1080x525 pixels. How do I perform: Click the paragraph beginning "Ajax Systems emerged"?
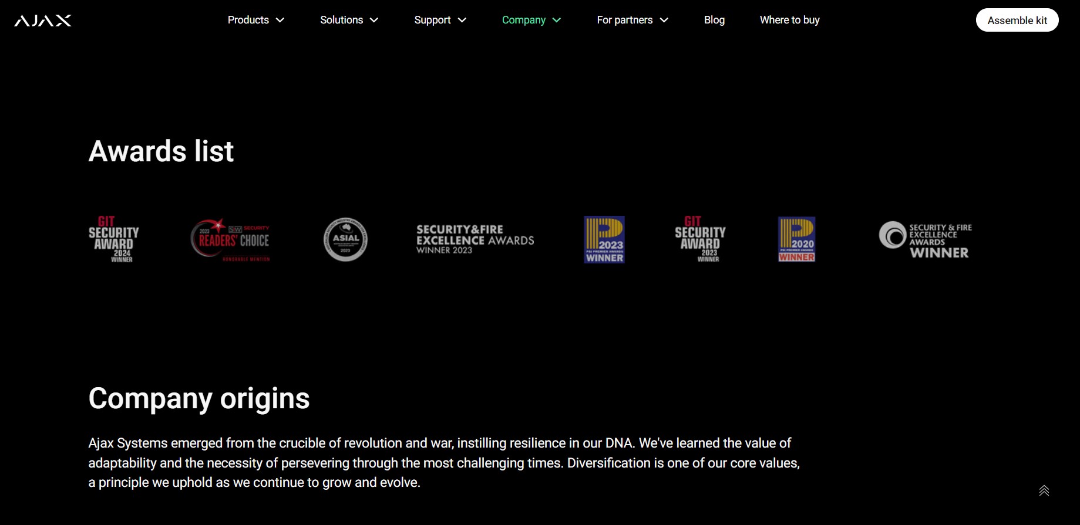point(444,463)
